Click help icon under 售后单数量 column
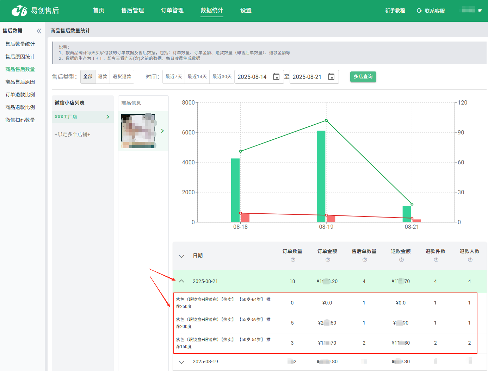The image size is (488, 371). tap(365, 260)
